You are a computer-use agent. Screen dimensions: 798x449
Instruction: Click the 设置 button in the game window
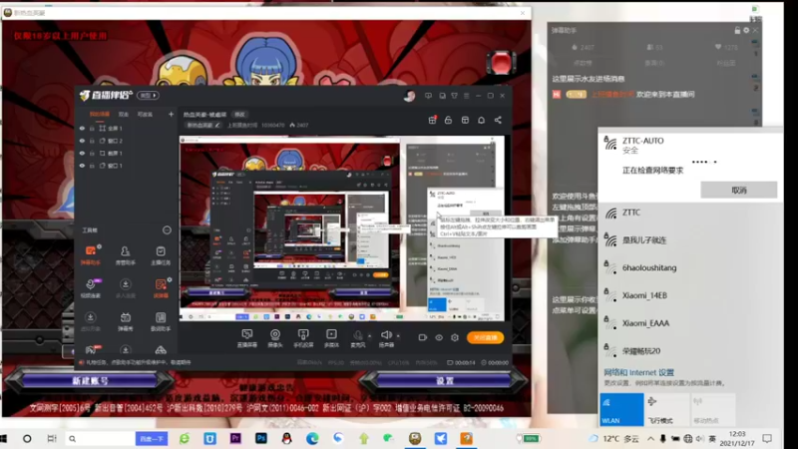tap(444, 381)
